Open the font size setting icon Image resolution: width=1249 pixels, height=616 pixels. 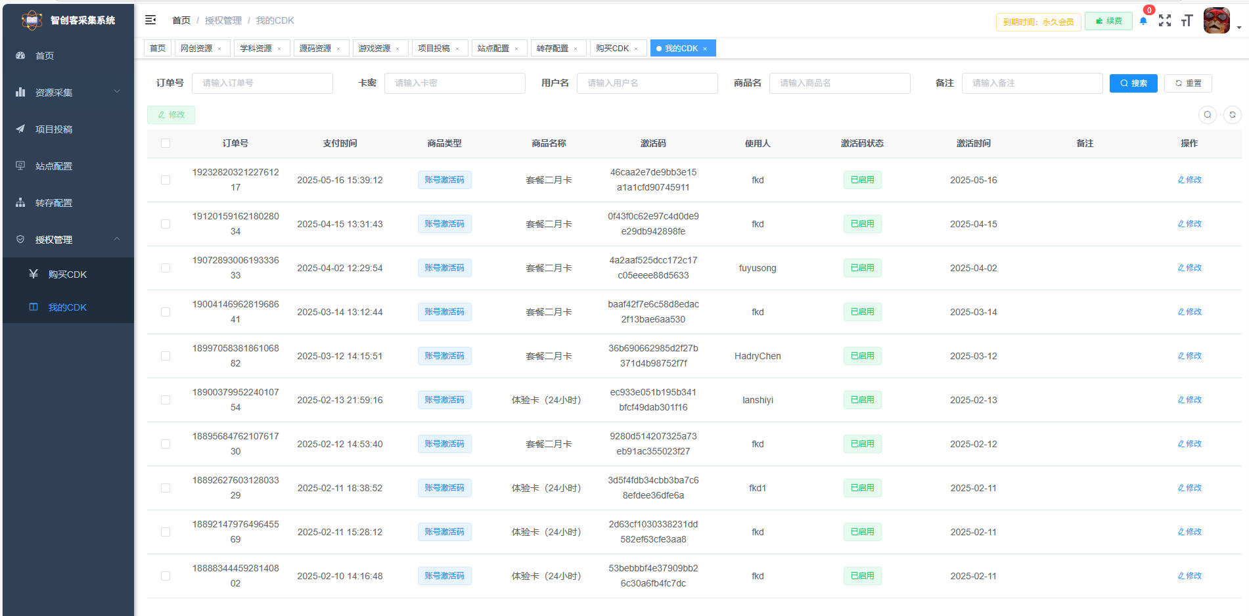click(x=1187, y=21)
